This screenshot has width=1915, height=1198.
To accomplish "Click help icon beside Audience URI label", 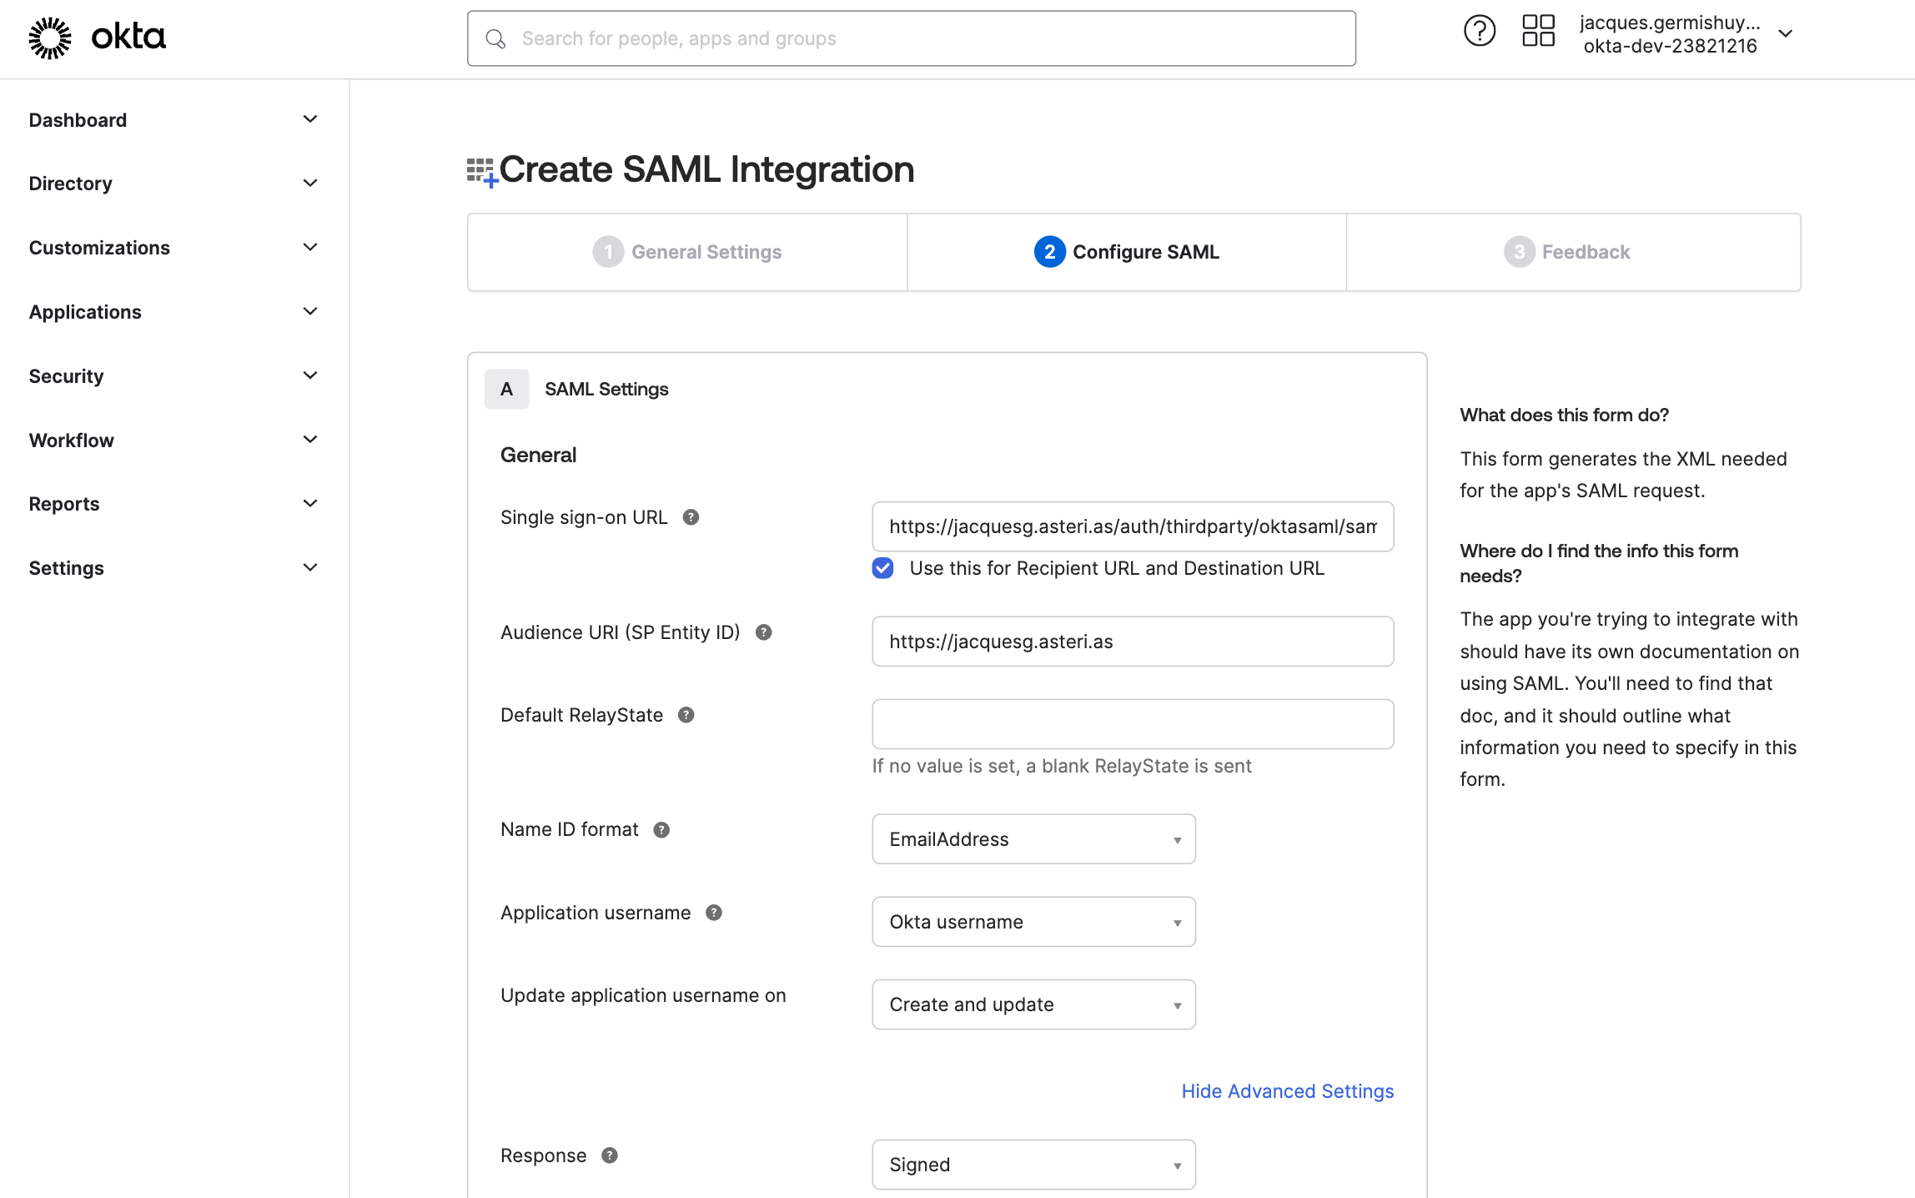I will coord(763,632).
